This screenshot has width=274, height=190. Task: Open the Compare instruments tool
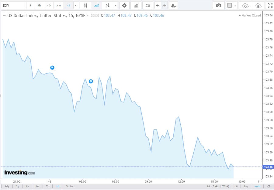click(x=147, y=5)
